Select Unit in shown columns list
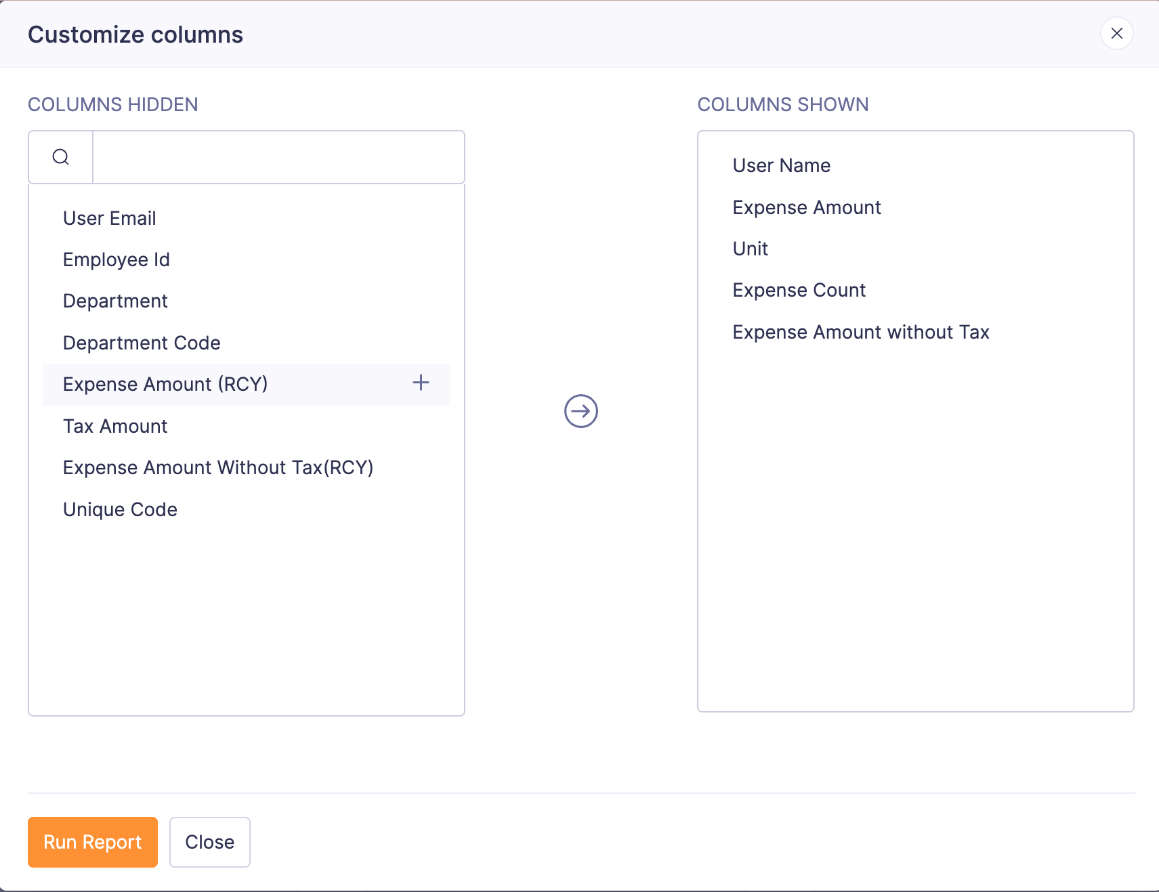Screen dimensions: 1159x892 click(750, 248)
